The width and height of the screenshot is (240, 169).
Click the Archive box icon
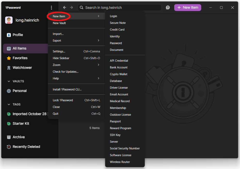(x=9, y=137)
